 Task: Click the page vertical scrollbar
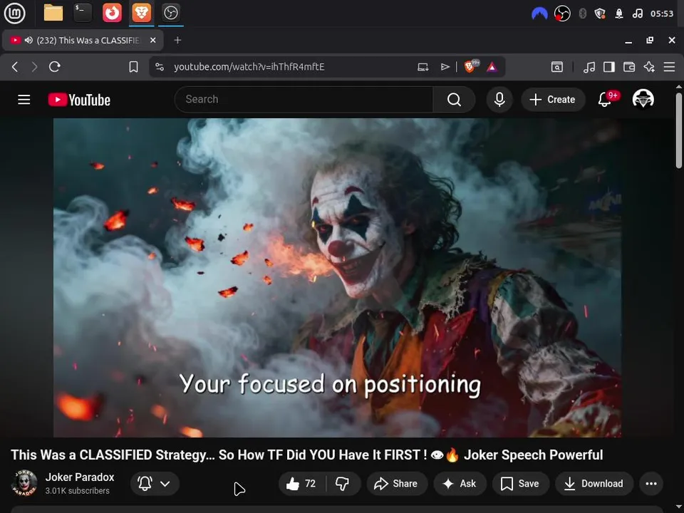(x=678, y=131)
